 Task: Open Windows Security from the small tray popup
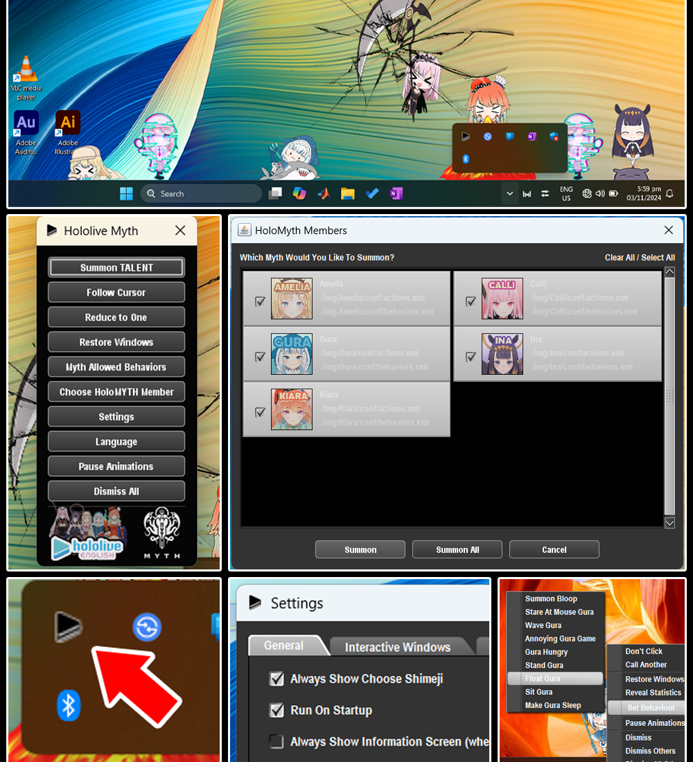tap(554, 136)
